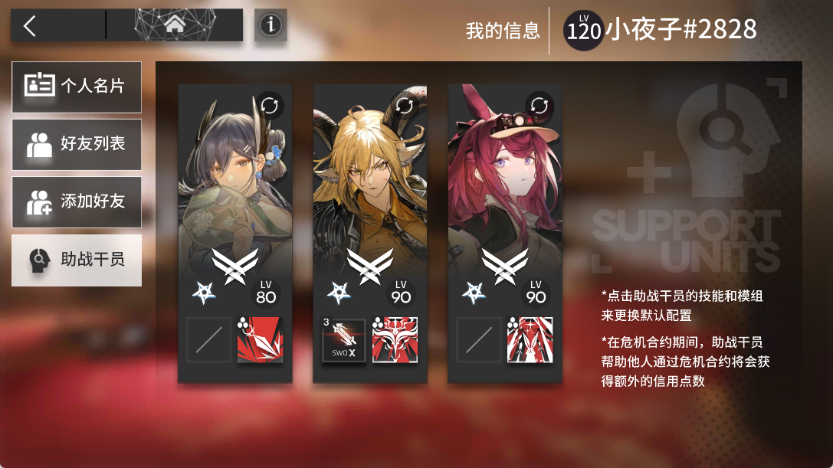This screenshot has height=468, width=833.
Task: Select the first operator's empty module slot
Action: point(208,340)
